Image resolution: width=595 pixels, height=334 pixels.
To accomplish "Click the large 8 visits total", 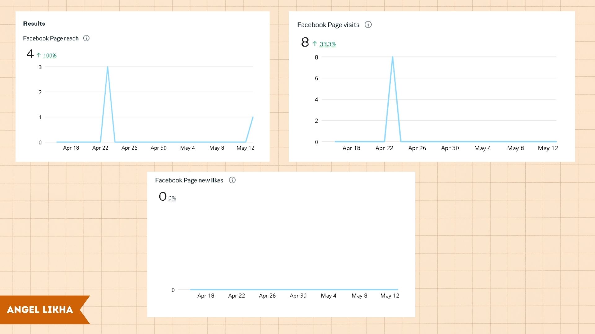I will pos(305,42).
